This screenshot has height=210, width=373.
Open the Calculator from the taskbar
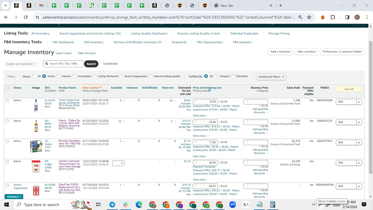click(273, 205)
